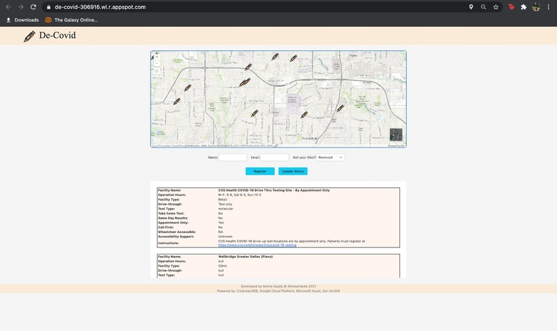Click the browser forward arrow
Screen dimensions: 557x331
(21, 7)
